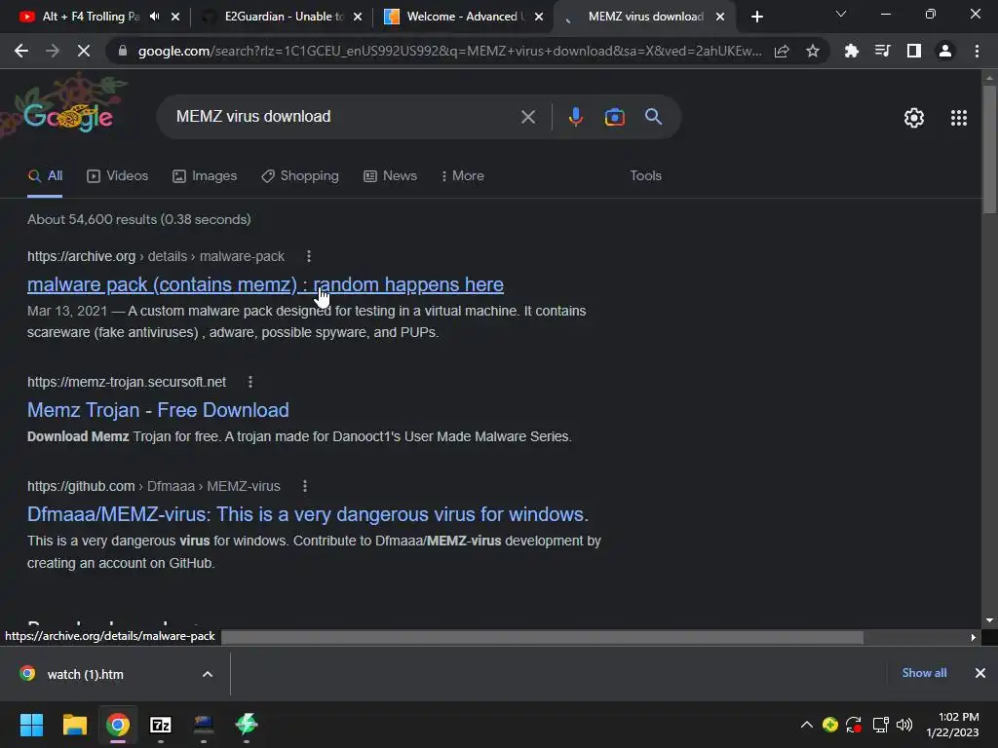Screen dimensions: 998x748
Task: Switch to Images results
Action: click(205, 176)
